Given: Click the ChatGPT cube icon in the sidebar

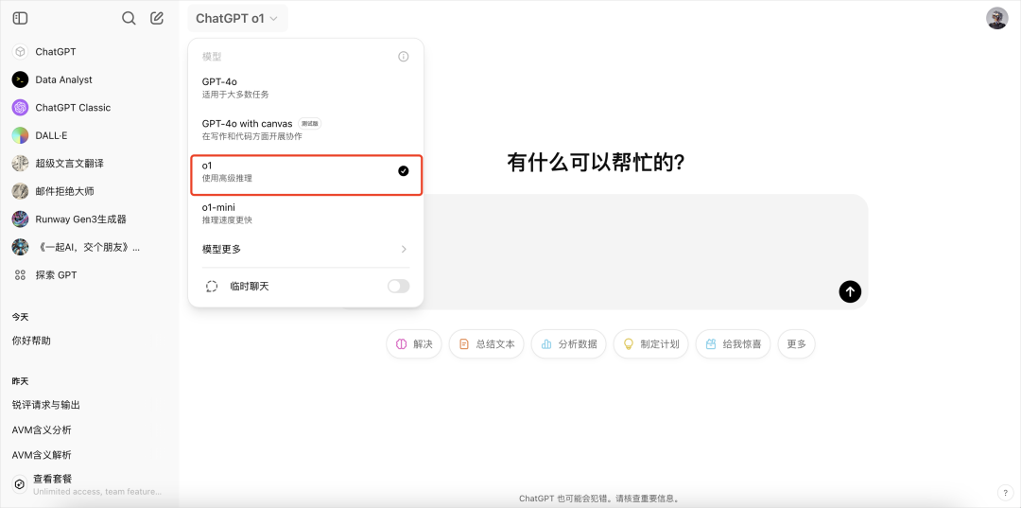Looking at the screenshot, I should [20, 51].
